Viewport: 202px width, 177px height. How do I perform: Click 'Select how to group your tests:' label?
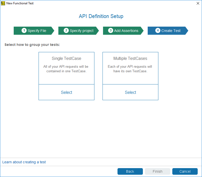32,45
